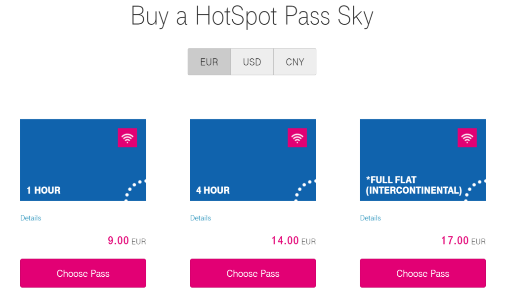The width and height of the screenshot is (506, 299).
Task: Open Details for the 1 HOUR pass
Action: coord(31,218)
